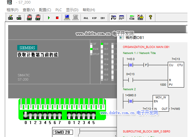192x137 pixels.
Task: Click the yellow question mark help icon
Action: 150,18
